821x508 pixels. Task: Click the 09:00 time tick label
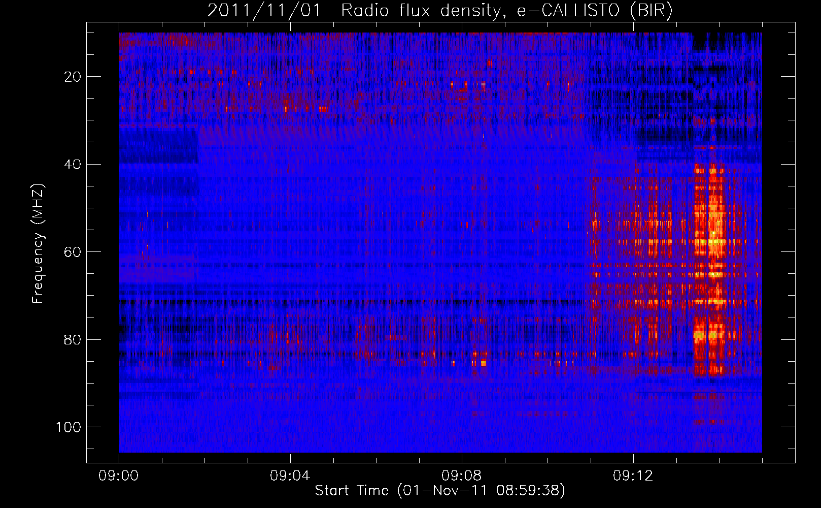[x=119, y=476]
